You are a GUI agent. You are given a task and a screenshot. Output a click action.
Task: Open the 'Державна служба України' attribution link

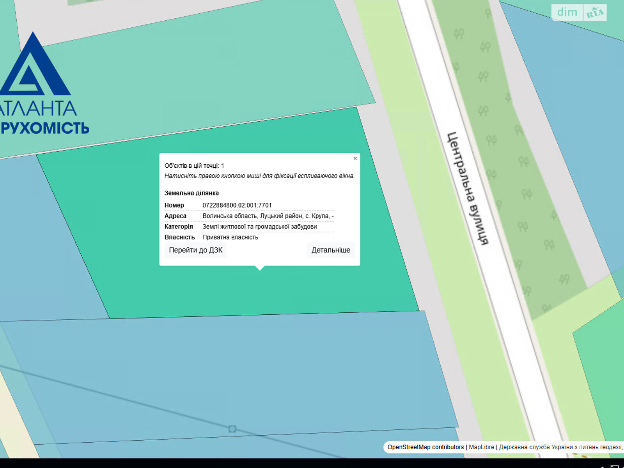pyautogui.click(x=560, y=447)
